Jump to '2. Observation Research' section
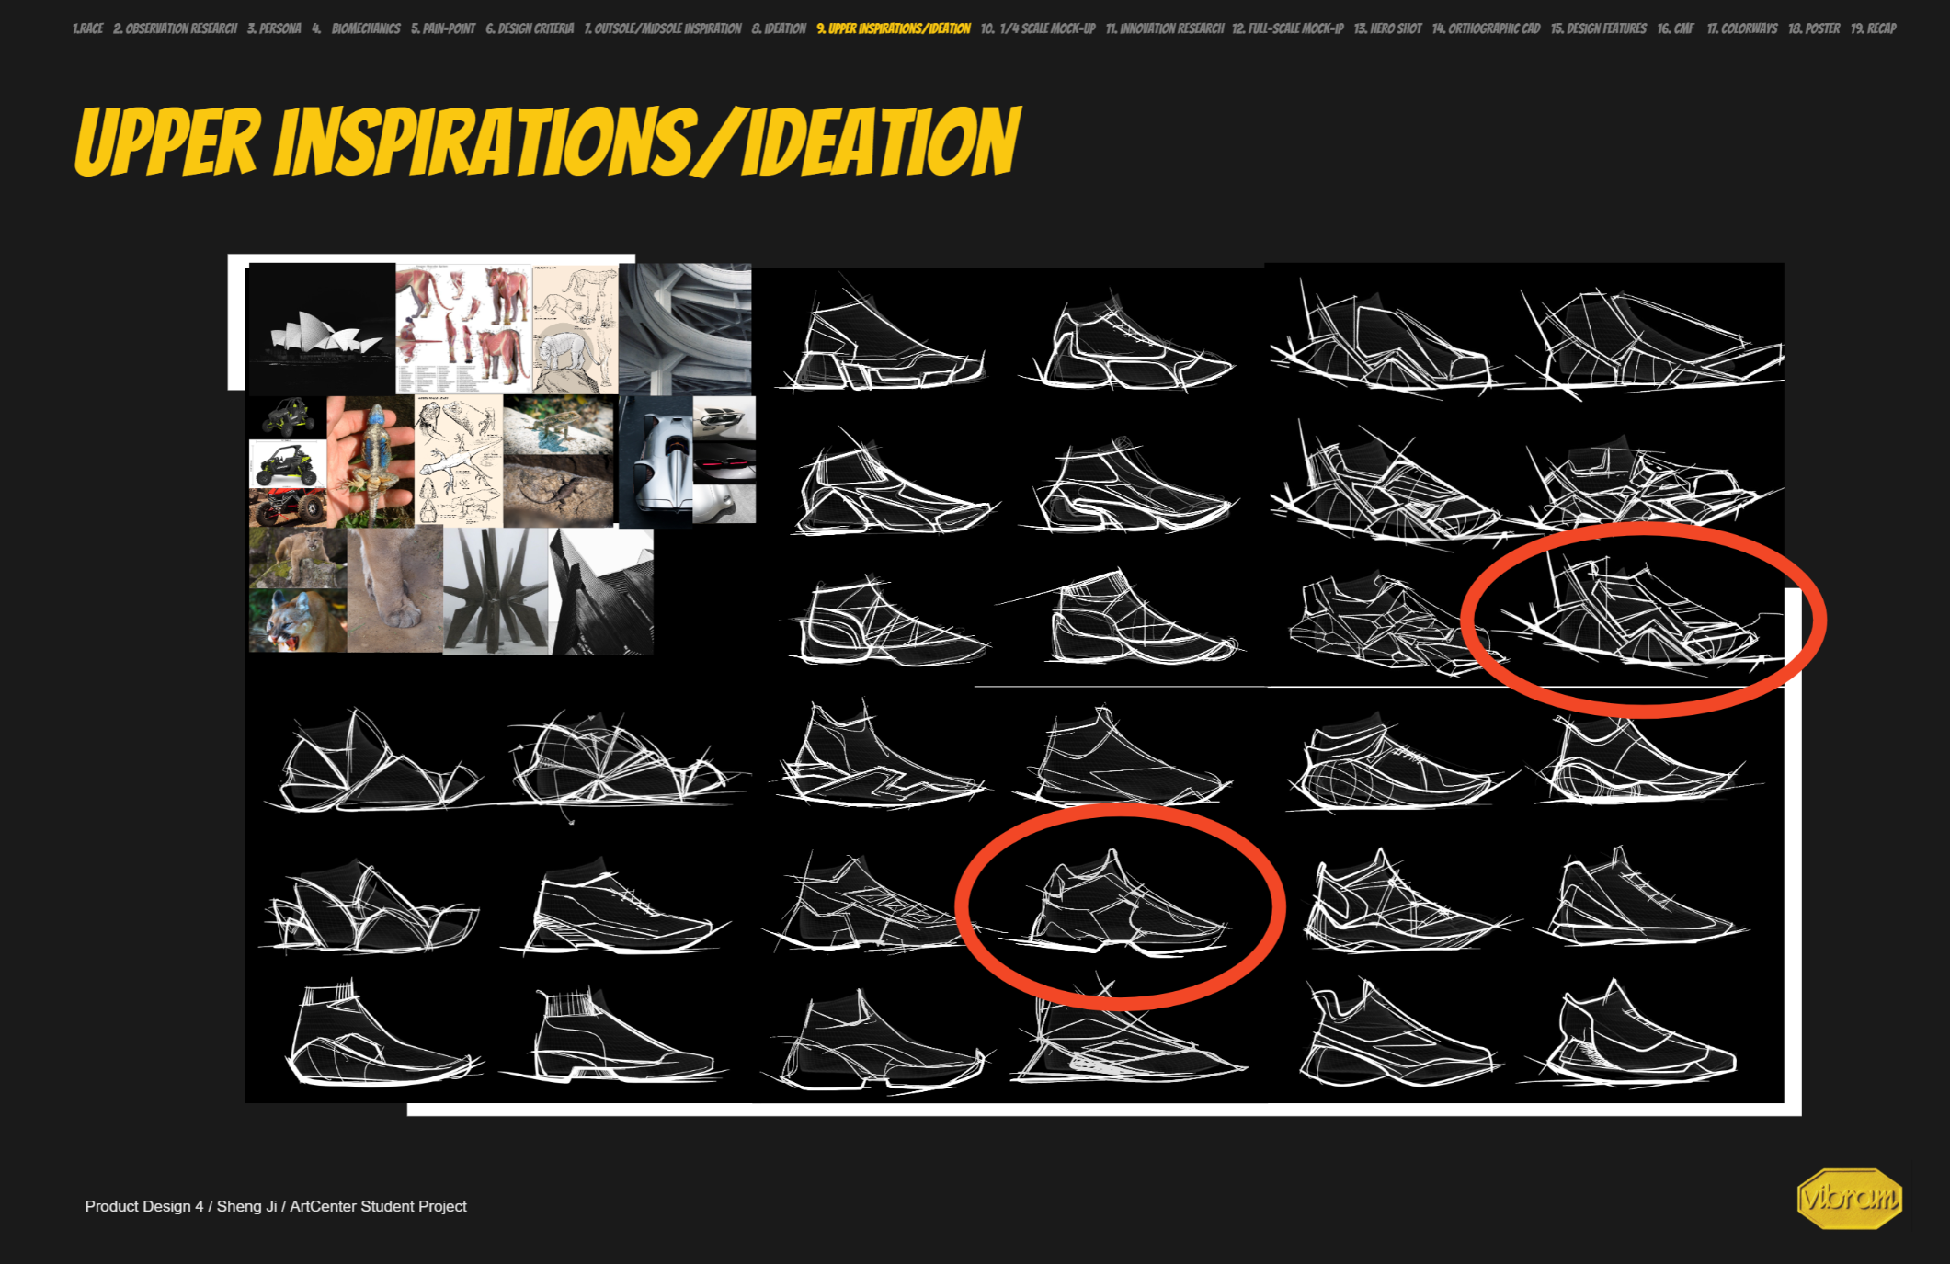The image size is (1950, 1264). pos(175,28)
